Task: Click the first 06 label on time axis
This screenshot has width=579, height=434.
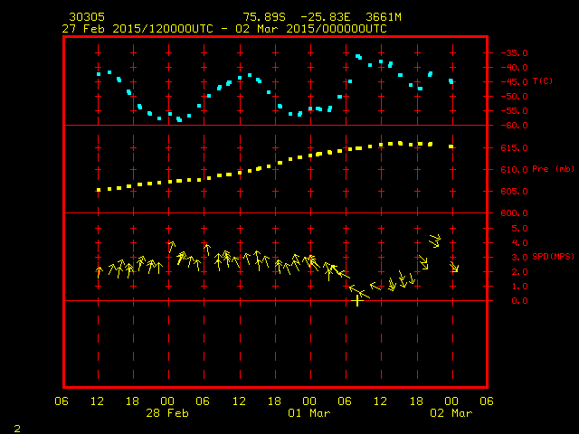Action: 62,401
